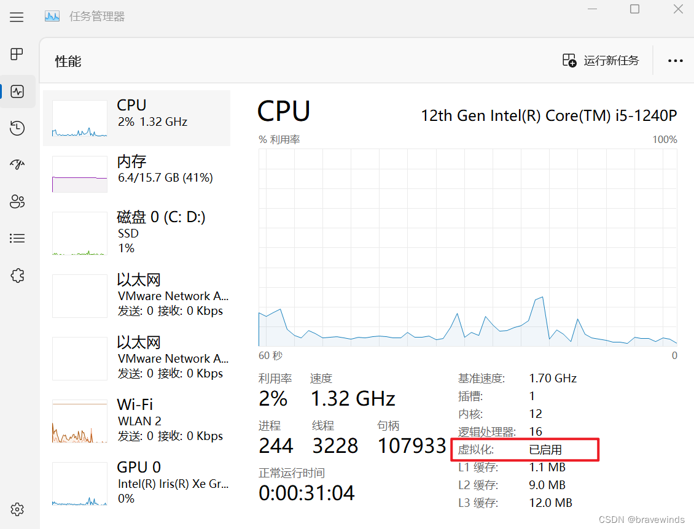694x529 pixels.
Task: Click the 基准速度 base speed label
Action: 481,378
